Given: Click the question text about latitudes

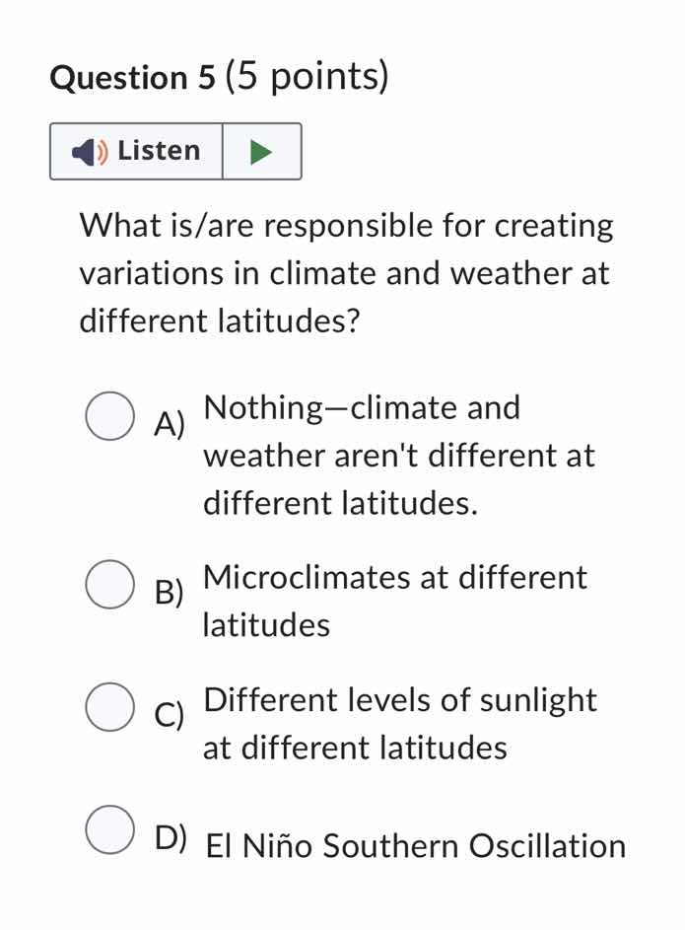Looking at the screenshot, I should [x=345, y=272].
